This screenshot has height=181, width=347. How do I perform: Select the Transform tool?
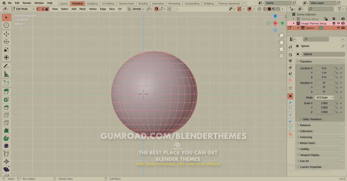(x=7, y=58)
